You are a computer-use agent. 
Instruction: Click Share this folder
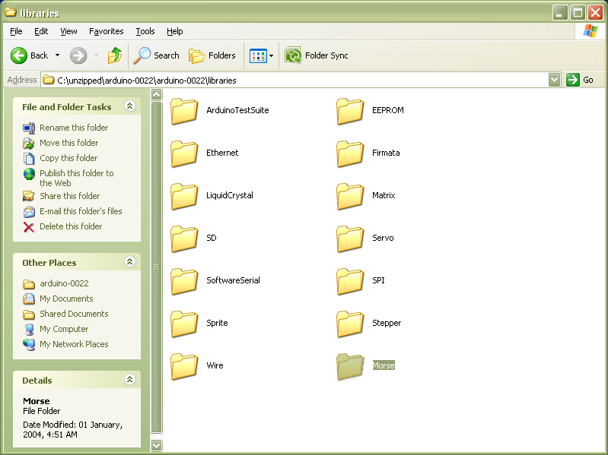coord(70,196)
